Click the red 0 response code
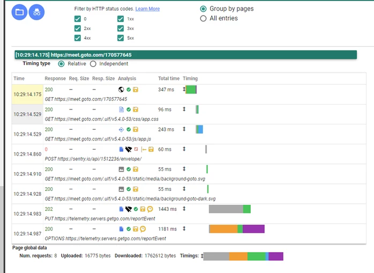Viewport: 374px width, 273px height. tap(46, 149)
